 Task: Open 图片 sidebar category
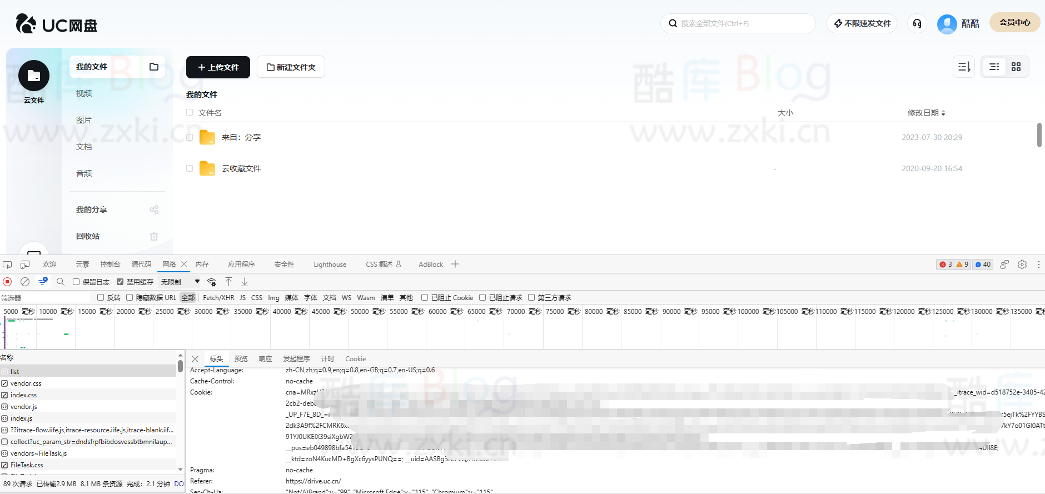pos(84,120)
